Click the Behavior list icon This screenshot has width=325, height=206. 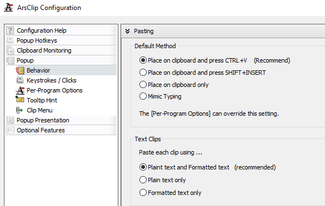20,70
